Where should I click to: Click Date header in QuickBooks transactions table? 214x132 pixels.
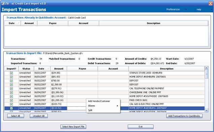(12, 23)
